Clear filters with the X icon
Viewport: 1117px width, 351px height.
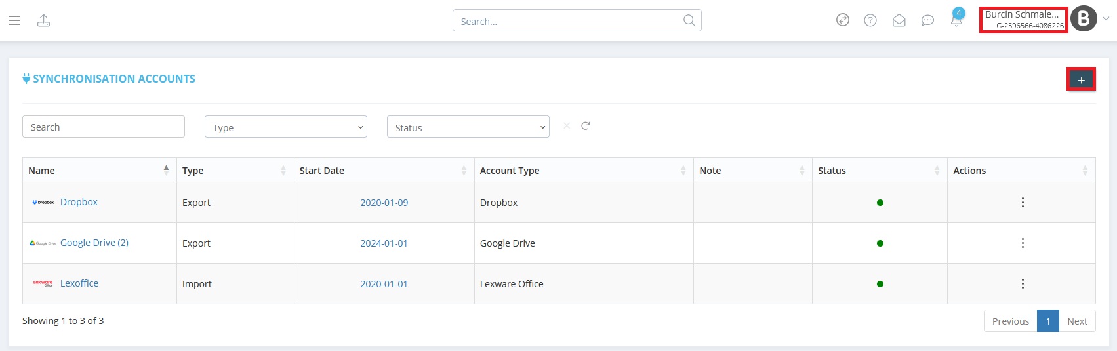click(567, 125)
